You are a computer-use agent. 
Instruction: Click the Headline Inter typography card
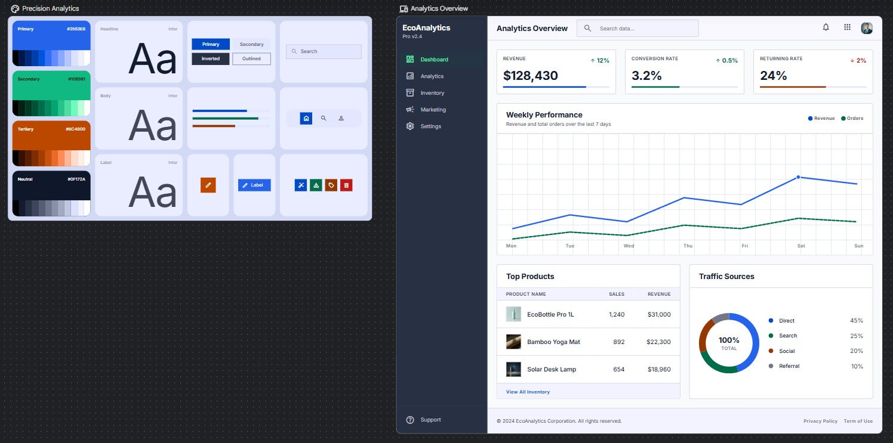(139, 52)
